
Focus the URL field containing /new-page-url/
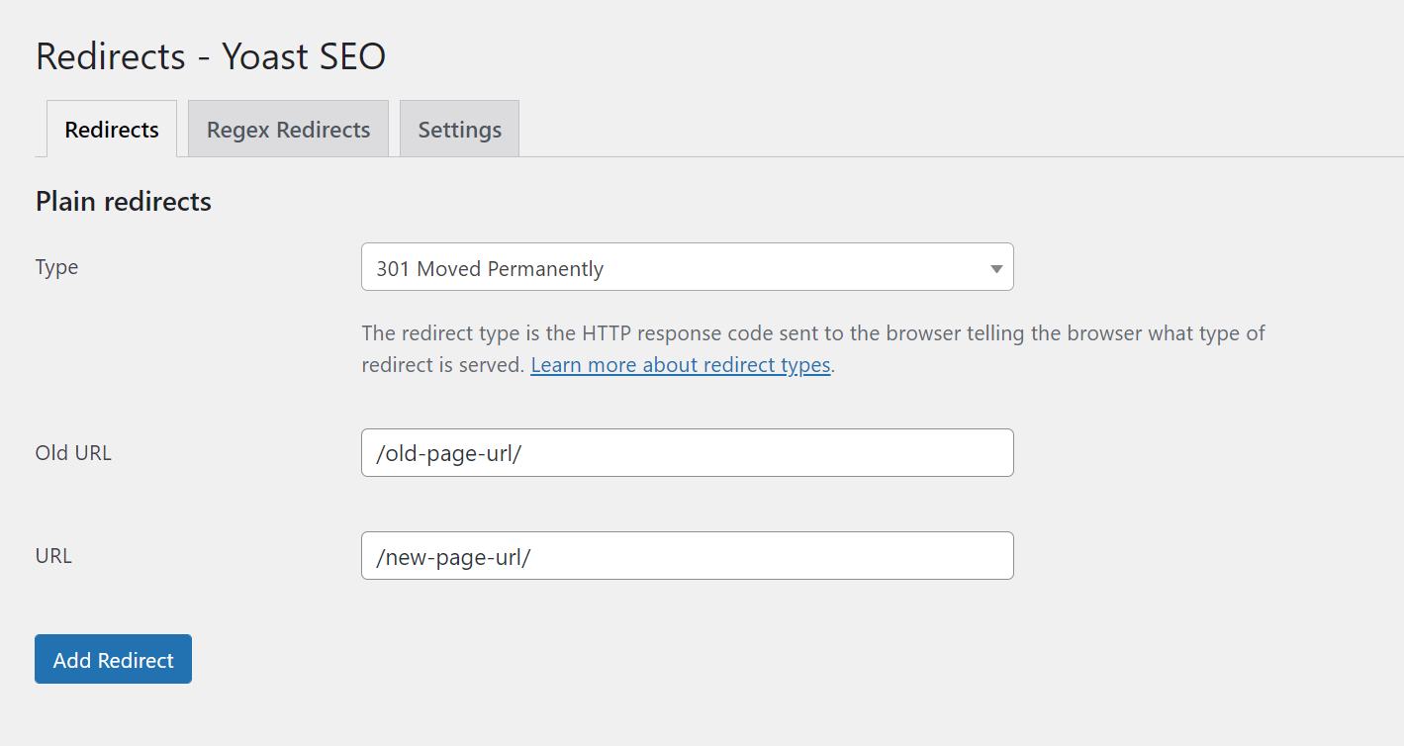687,555
